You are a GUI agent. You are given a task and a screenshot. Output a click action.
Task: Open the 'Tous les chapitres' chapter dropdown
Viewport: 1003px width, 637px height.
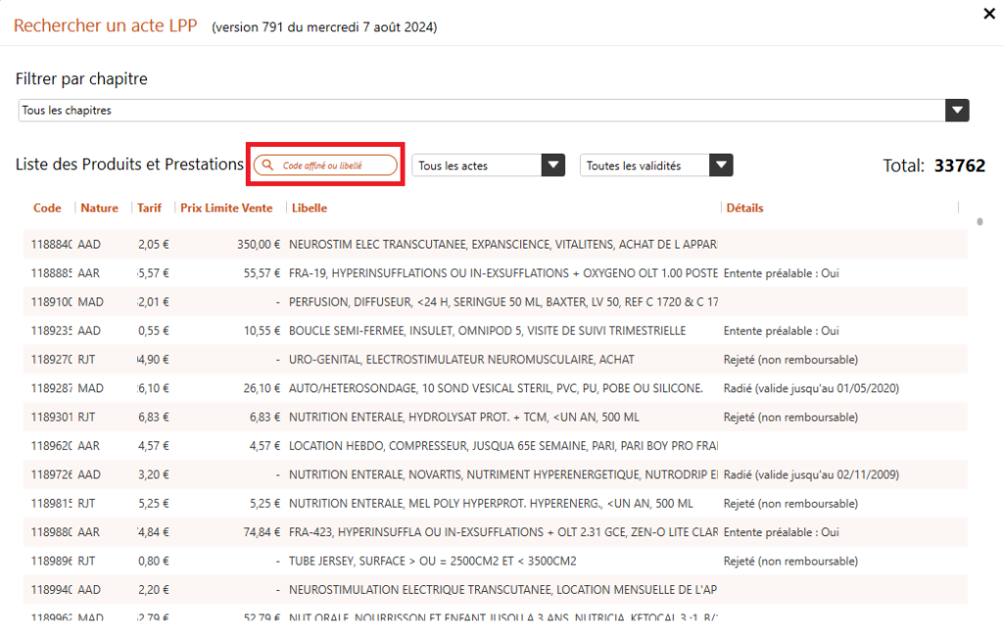coord(957,111)
